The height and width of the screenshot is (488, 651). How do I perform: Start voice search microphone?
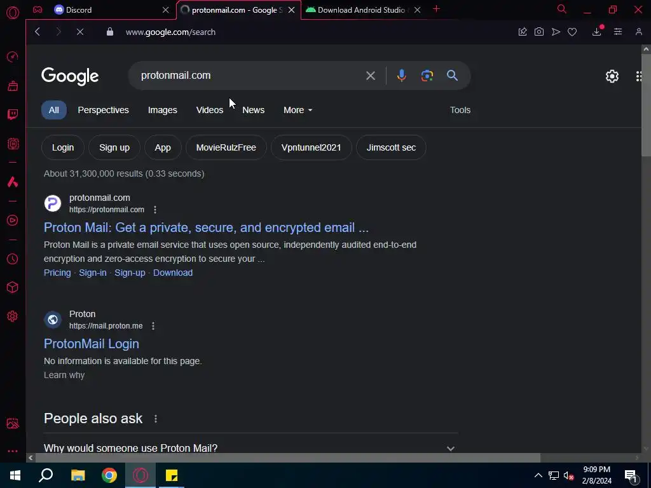click(x=402, y=75)
